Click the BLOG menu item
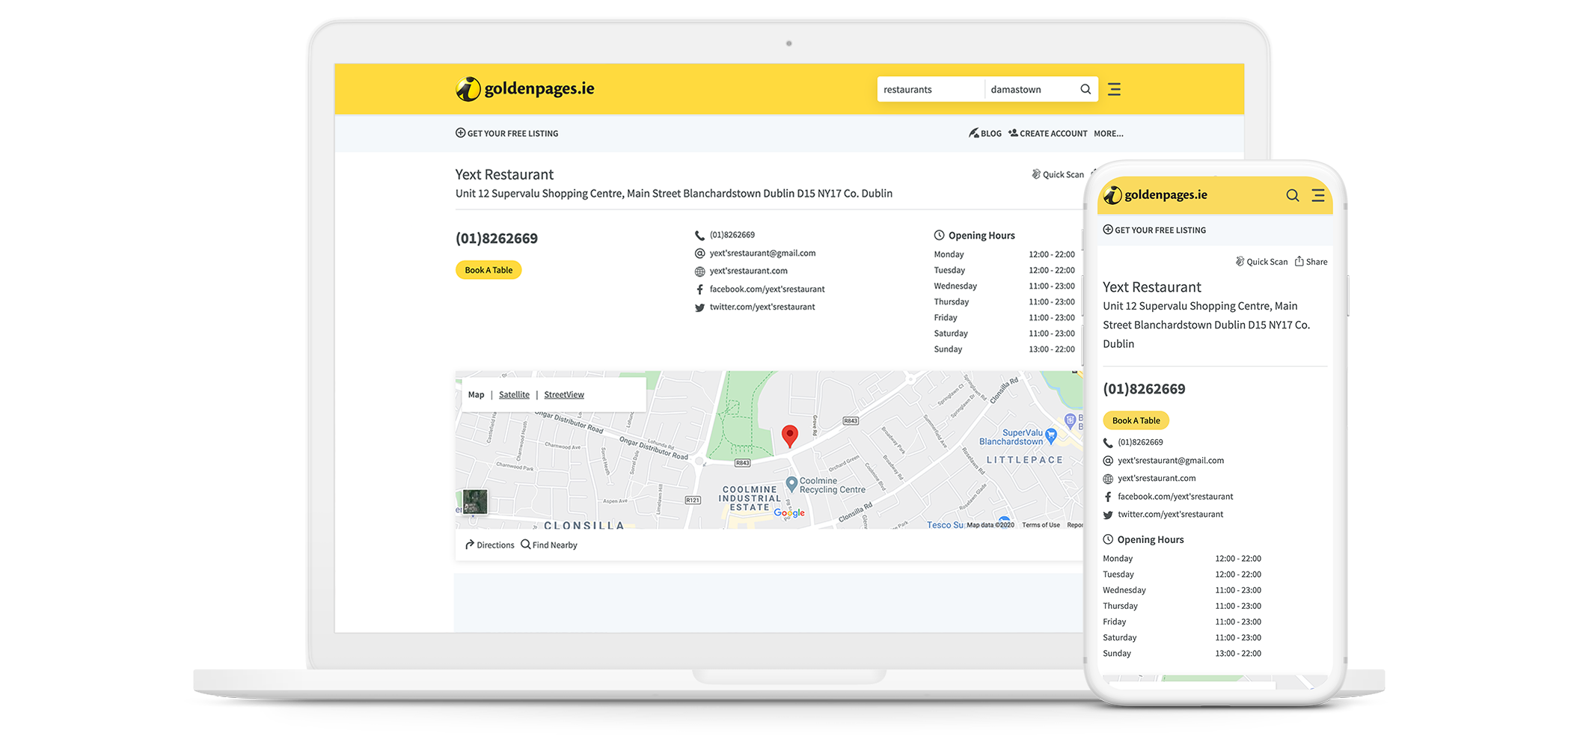 [985, 134]
